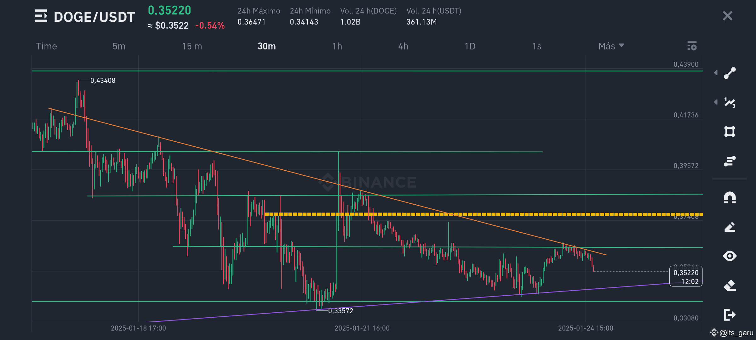Switch to the Time chart tab
The width and height of the screenshot is (756, 340).
tap(47, 46)
